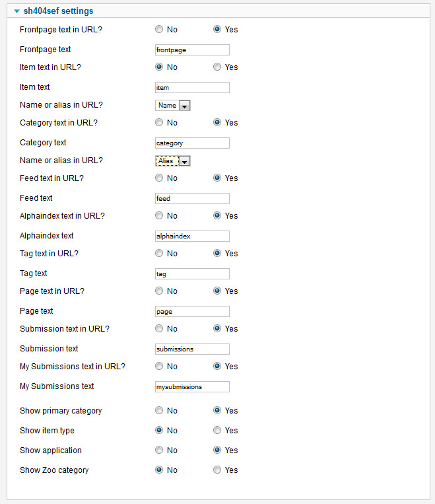
Task: Click the My Submissions text field
Action: click(191, 386)
